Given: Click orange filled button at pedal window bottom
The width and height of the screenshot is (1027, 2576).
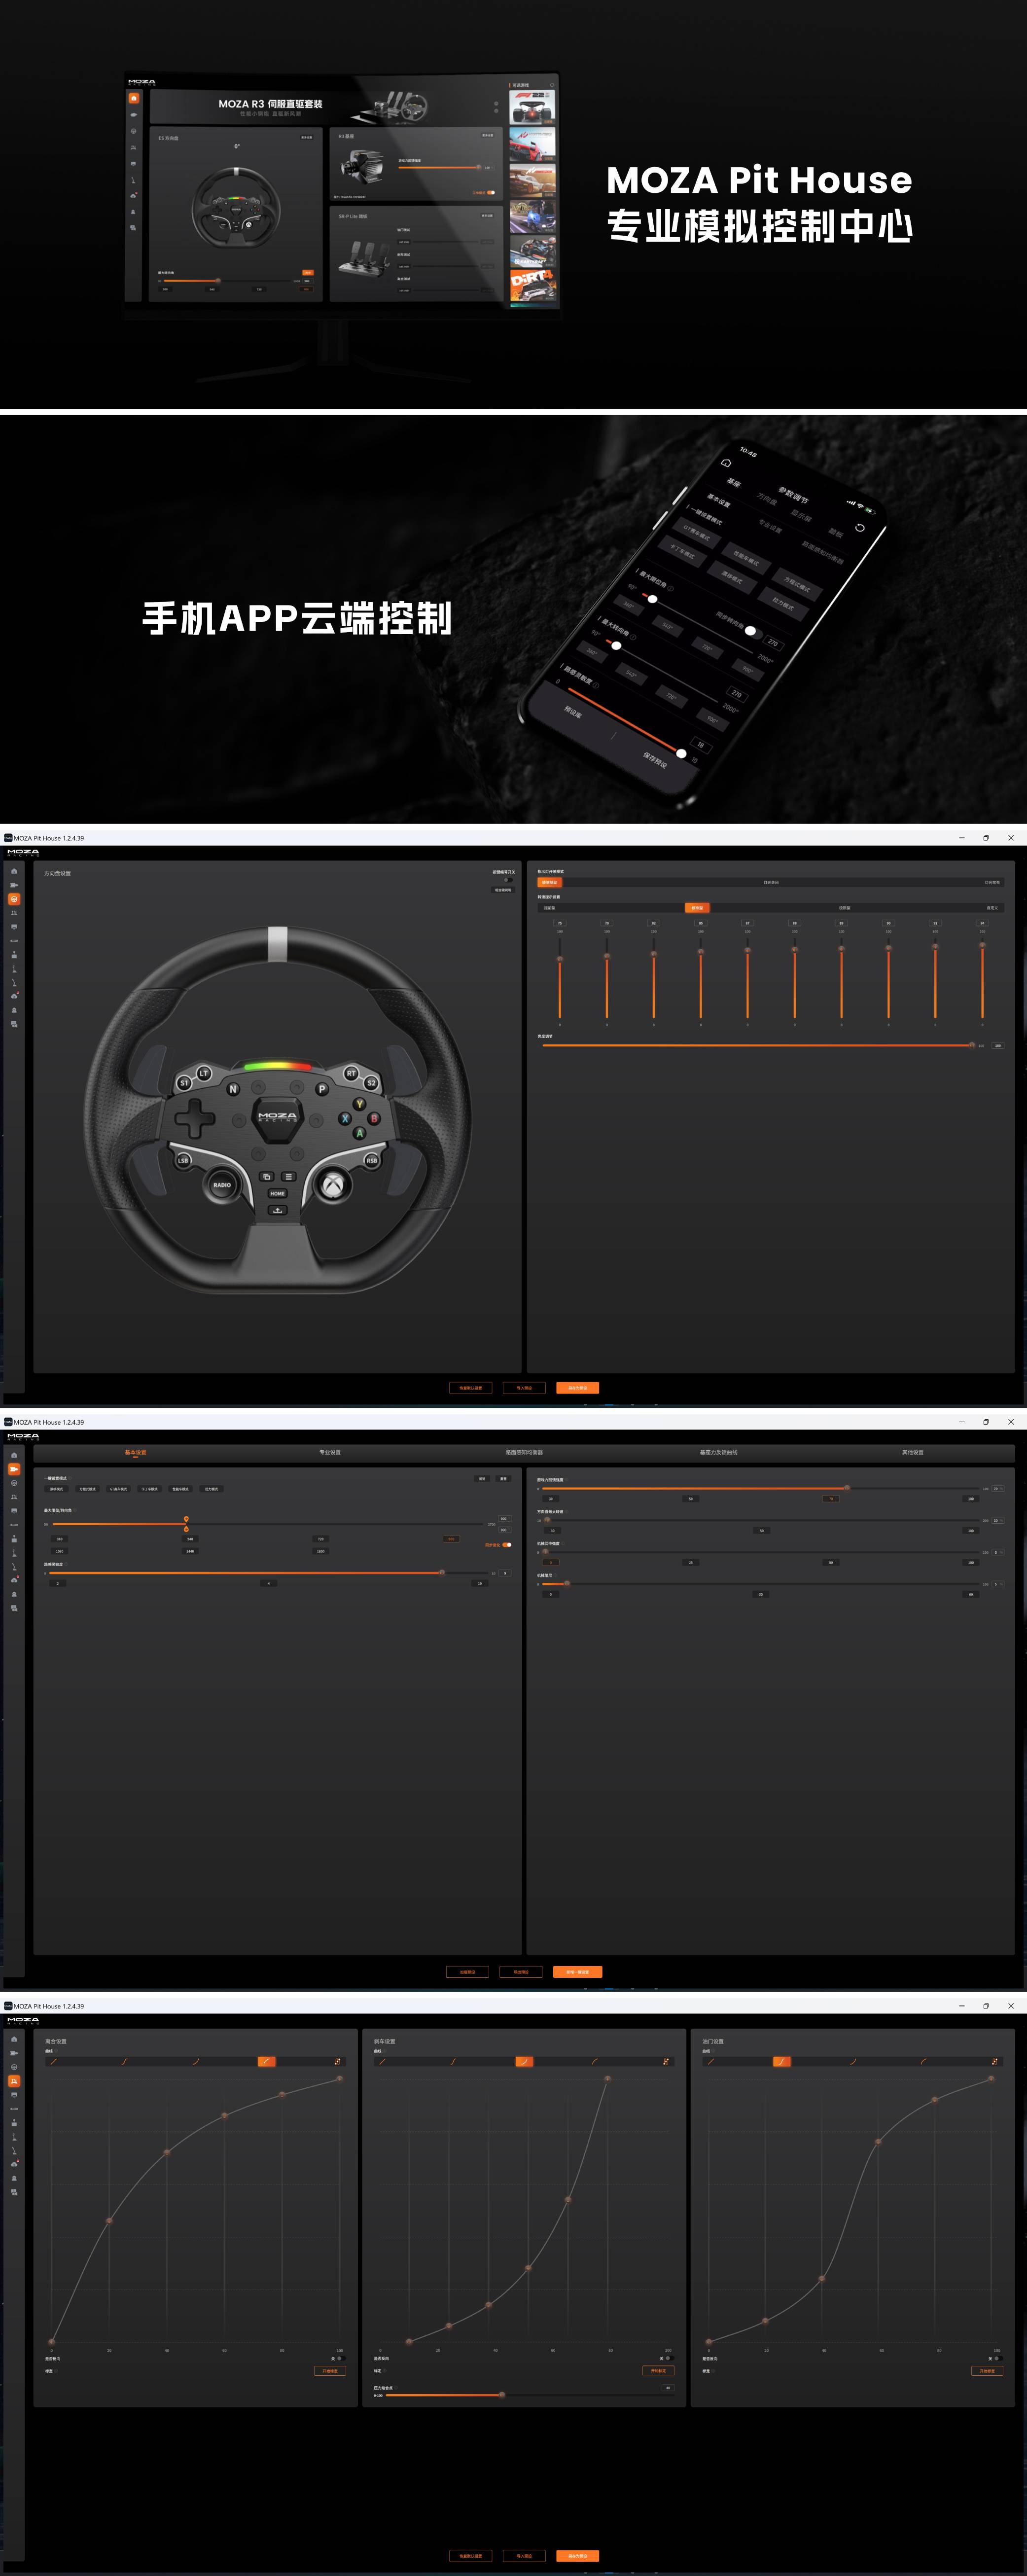Looking at the screenshot, I should [x=578, y=2555].
